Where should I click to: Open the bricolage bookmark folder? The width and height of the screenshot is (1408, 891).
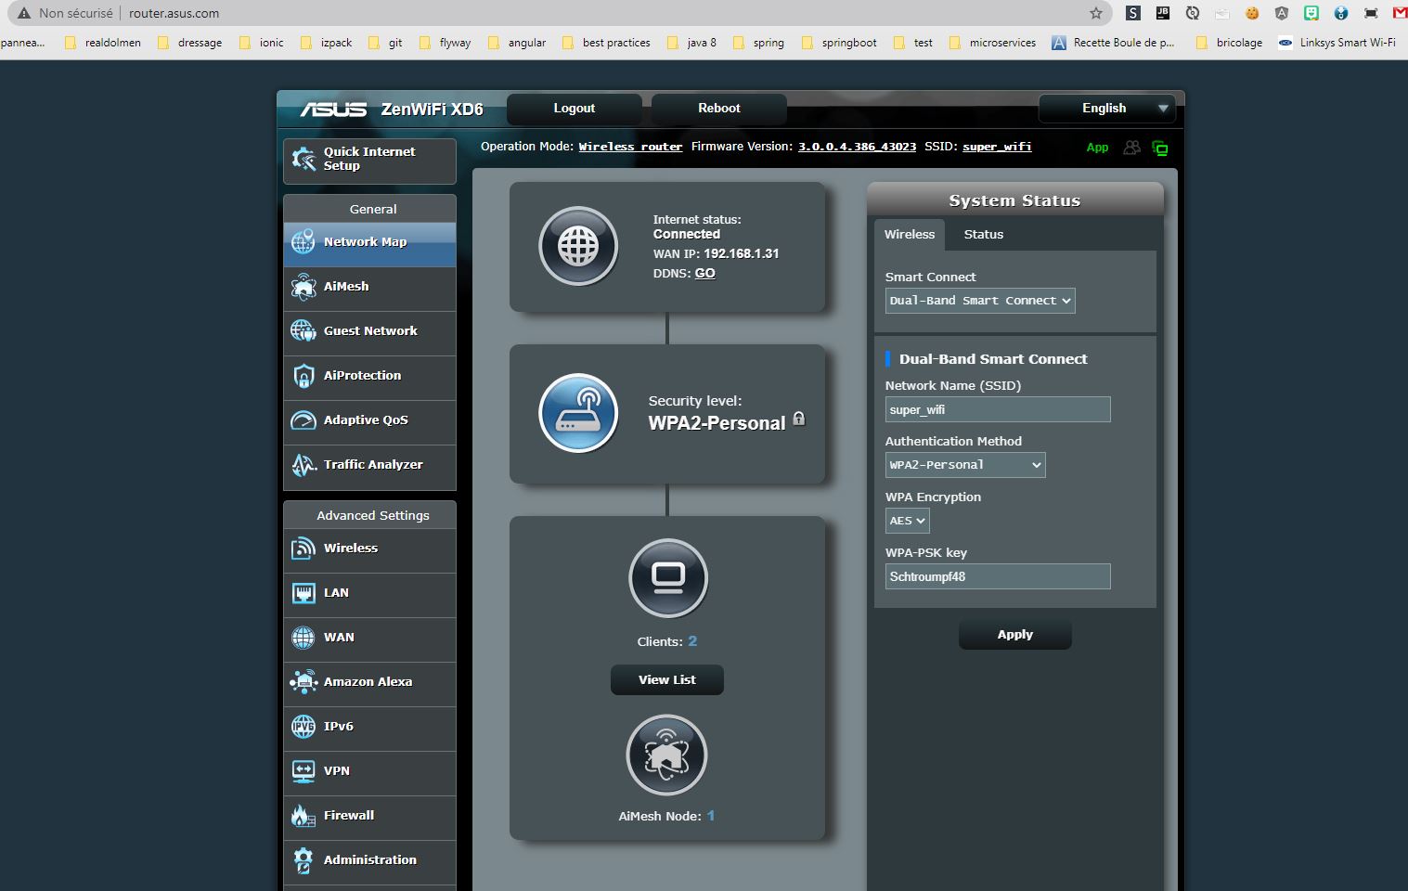coord(1230,43)
